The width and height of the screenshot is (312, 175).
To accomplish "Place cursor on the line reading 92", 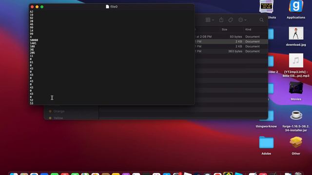I will [31, 18].
